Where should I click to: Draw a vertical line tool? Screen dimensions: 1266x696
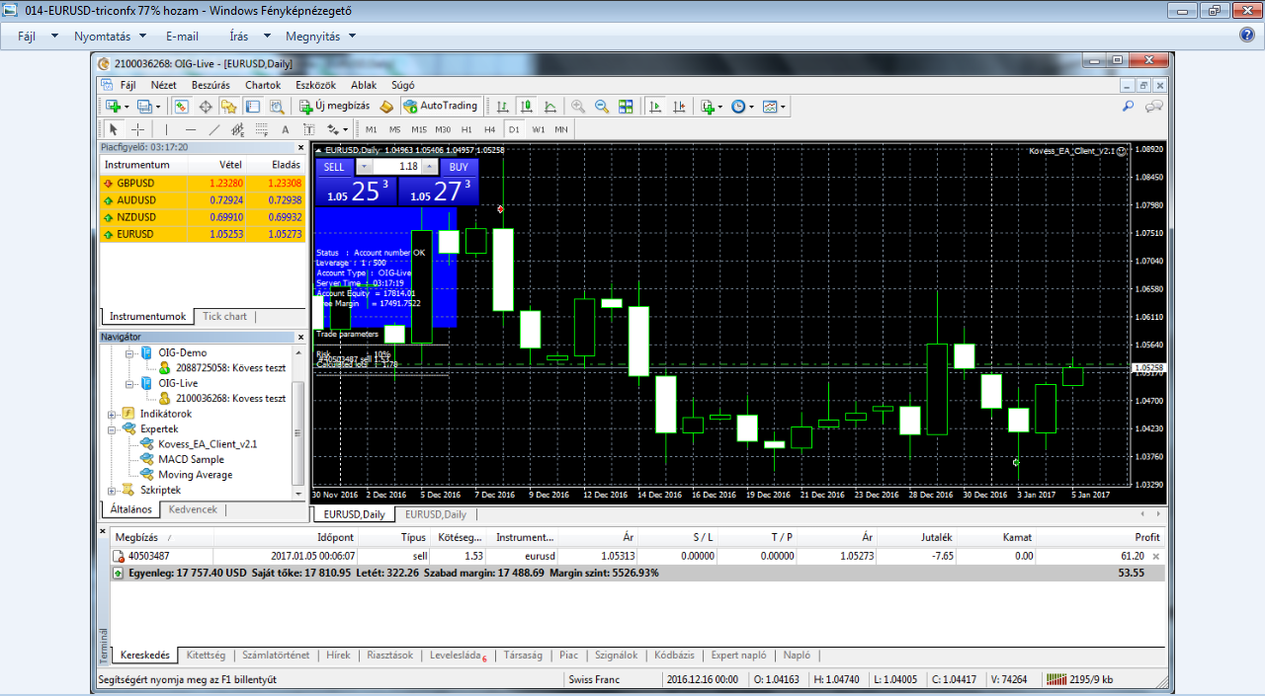(x=166, y=129)
